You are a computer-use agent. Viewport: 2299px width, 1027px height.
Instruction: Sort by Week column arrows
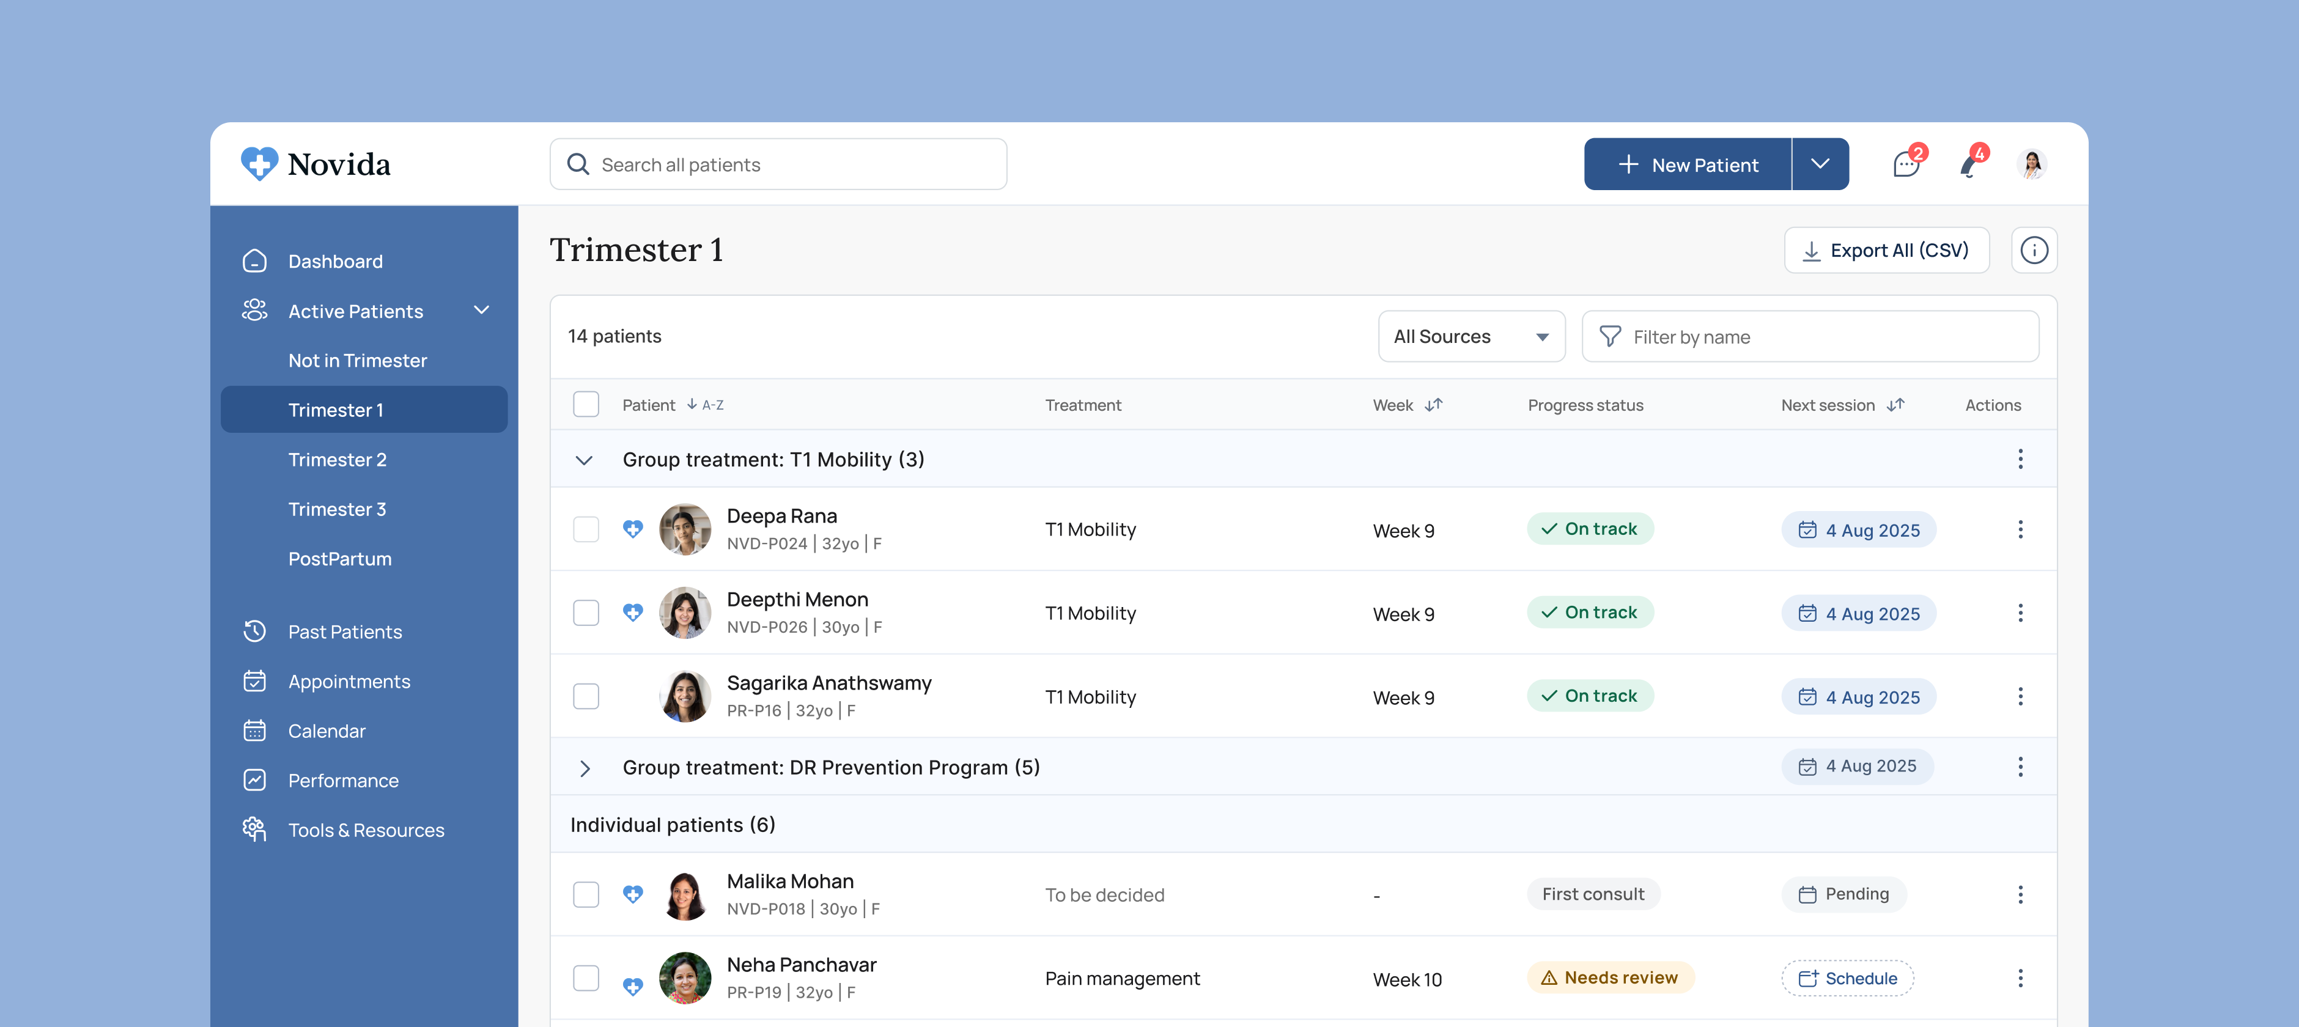pyautogui.click(x=1433, y=405)
